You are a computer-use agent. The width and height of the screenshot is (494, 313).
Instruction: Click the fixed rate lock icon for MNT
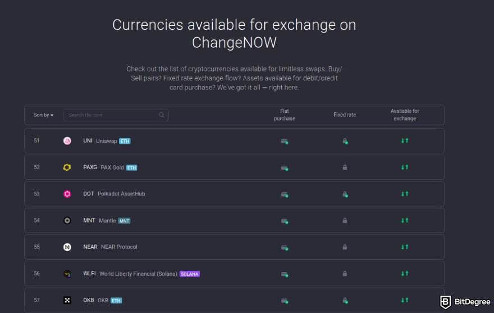(345, 220)
